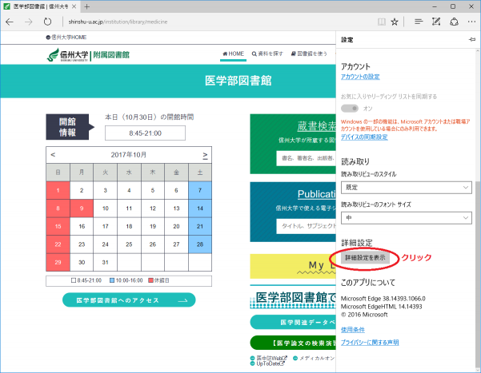The image size is (481, 373).
Task: Add page to favorites with star icon
Action: point(395,22)
